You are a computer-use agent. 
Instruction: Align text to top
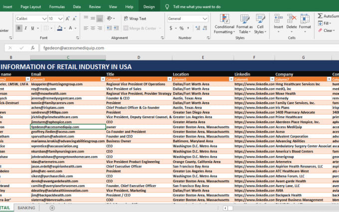pos(86,18)
